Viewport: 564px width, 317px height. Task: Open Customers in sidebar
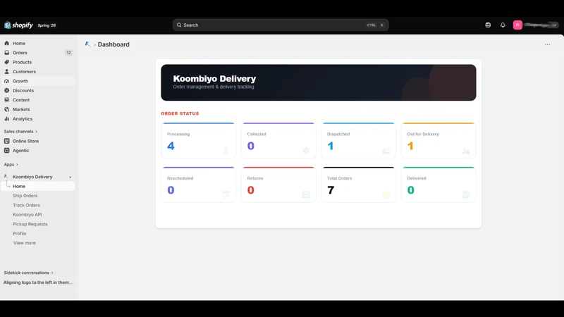tap(24, 72)
